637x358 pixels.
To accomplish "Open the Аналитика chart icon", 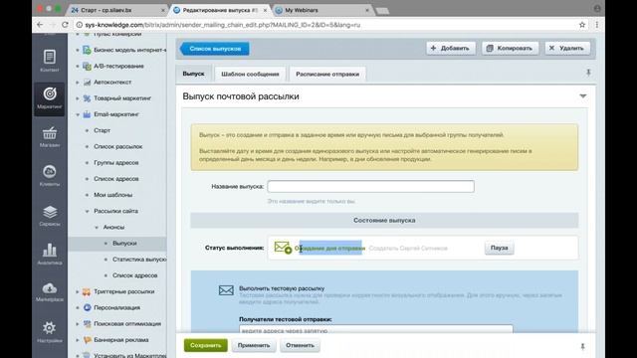I will point(50,250).
